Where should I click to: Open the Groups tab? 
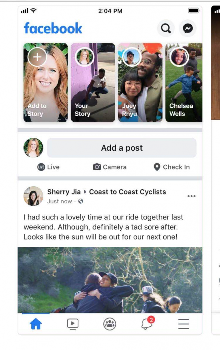[x=110, y=324]
